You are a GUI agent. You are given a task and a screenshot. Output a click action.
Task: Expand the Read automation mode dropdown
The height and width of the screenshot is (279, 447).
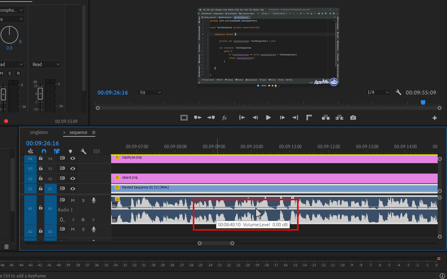click(x=46, y=64)
